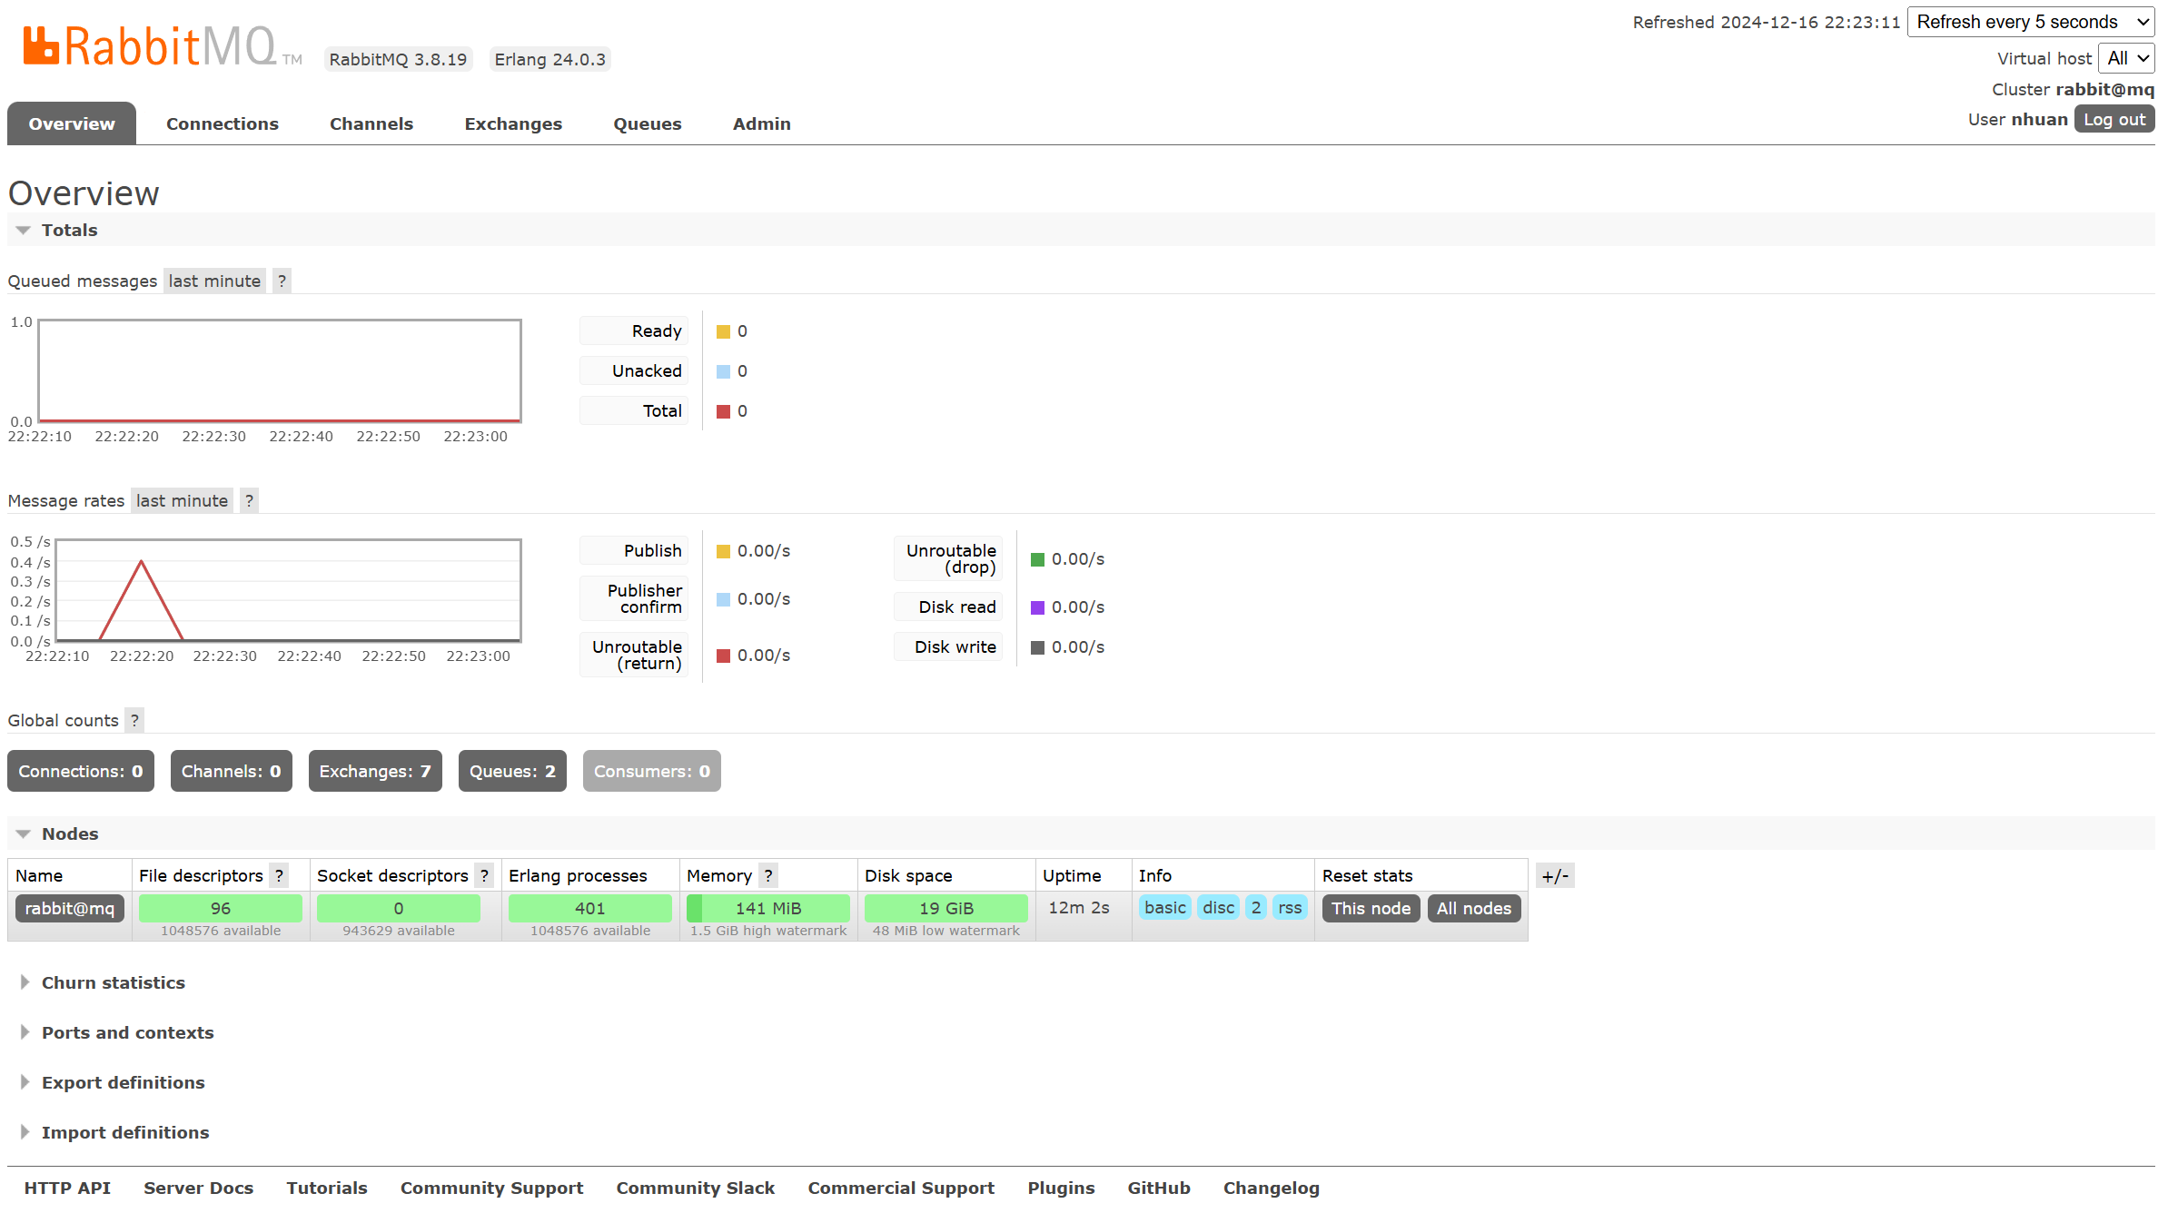
Task: Expand Ports and contexts section
Action: [x=117, y=1033]
